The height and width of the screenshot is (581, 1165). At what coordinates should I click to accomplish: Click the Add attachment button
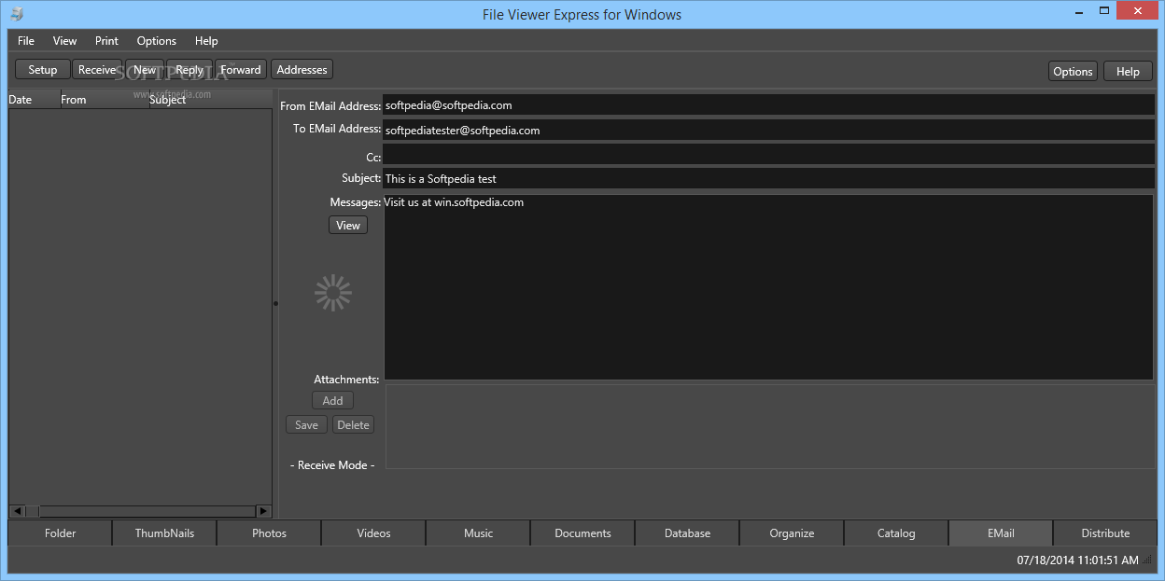332,400
